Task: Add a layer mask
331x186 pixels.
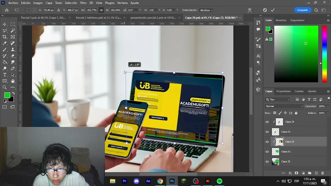Action: coord(297,173)
